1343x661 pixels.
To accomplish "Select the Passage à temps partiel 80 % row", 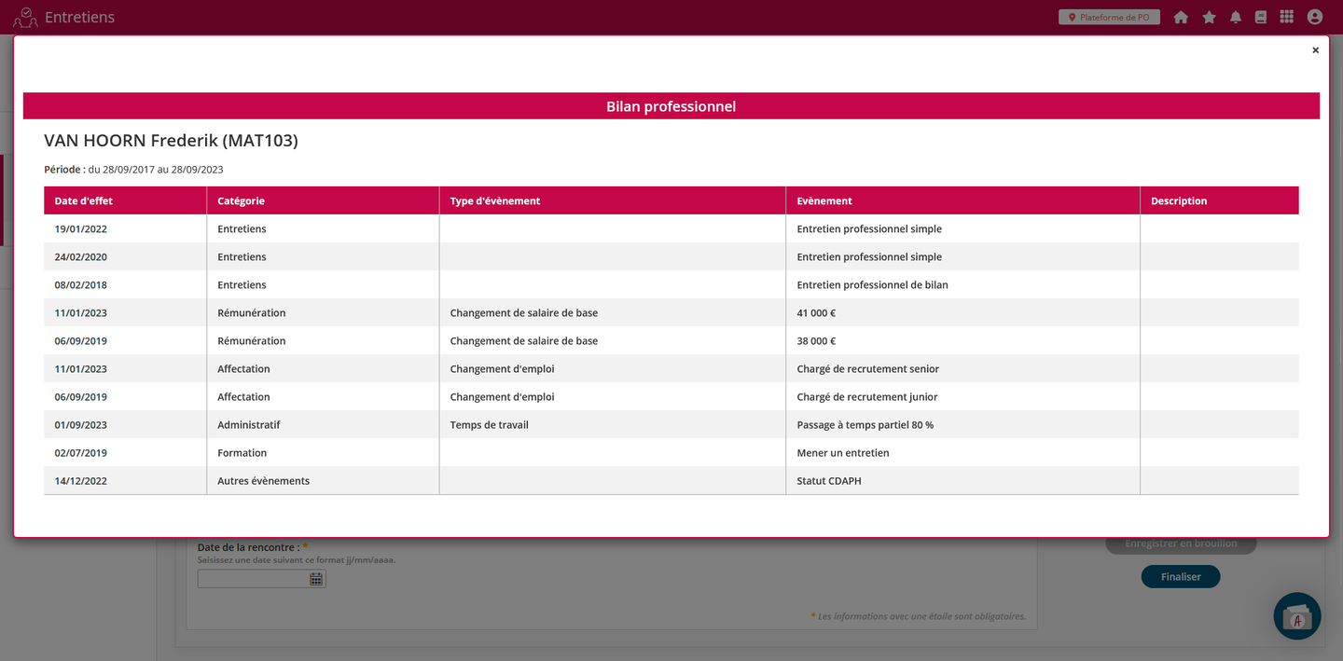I will coord(865,425).
